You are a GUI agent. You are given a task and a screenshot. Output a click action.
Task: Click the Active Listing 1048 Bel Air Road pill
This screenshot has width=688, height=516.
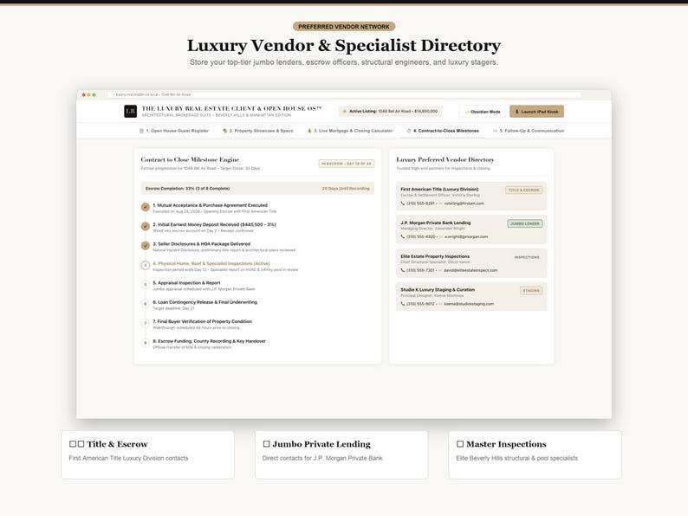click(x=390, y=112)
